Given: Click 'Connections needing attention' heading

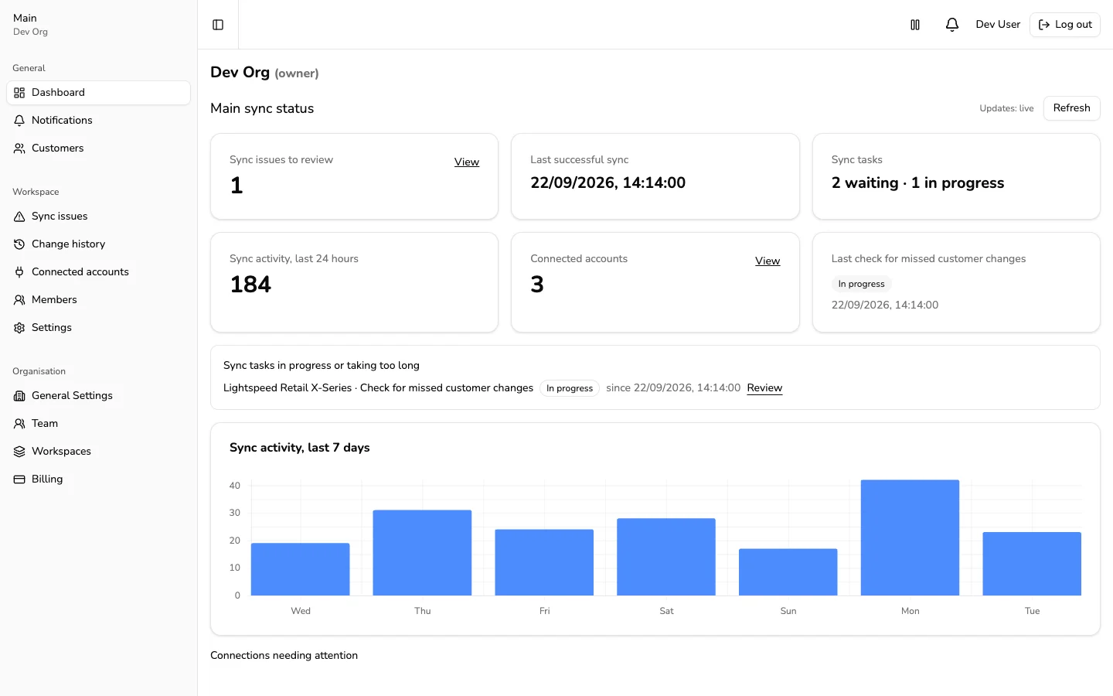Looking at the screenshot, I should pyautogui.click(x=284, y=656).
